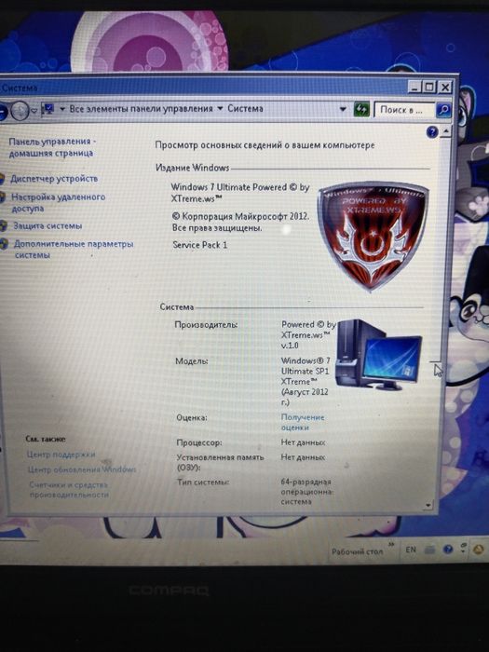
Task: Click the Forward navigation arrow button
Action: coord(20,111)
